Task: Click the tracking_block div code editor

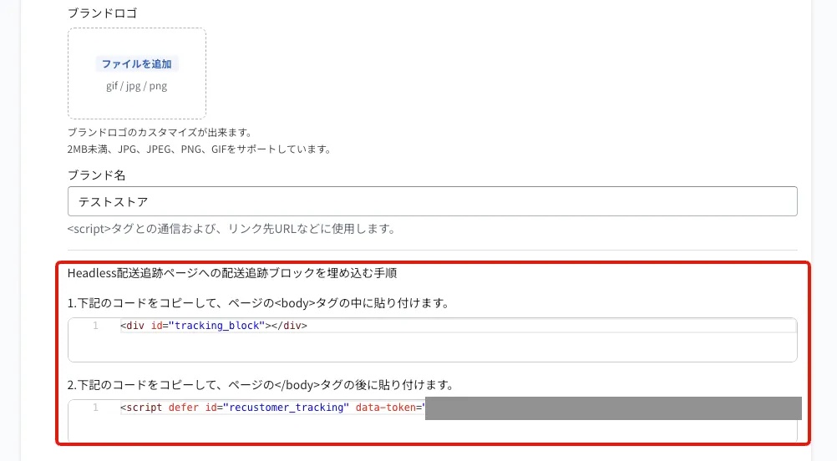Action: [433, 340]
